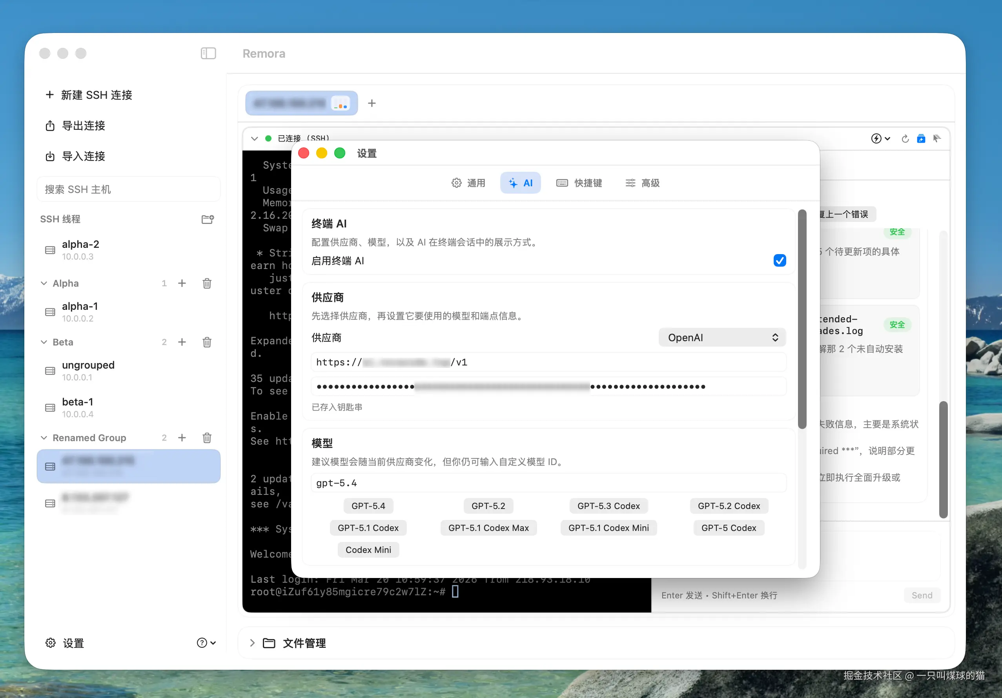Select the GPT-5.3 Codex model chip
Screen dimensions: 1002x698
(x=608, y=505)
